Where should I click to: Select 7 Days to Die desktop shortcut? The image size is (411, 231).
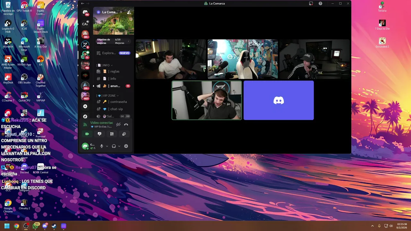(382, 25)
